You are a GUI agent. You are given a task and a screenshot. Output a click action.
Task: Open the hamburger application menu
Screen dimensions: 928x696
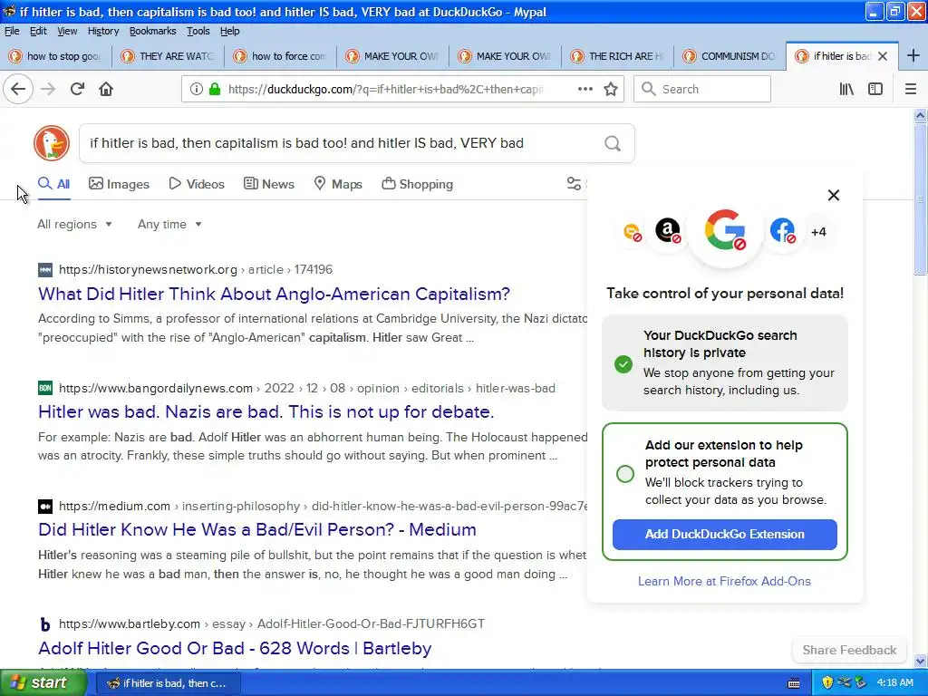[910, 90]
